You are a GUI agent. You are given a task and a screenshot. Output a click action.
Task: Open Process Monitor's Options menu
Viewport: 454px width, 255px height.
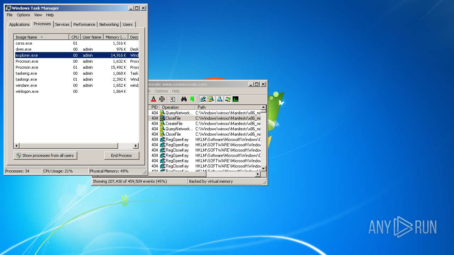tap(161, 91)
